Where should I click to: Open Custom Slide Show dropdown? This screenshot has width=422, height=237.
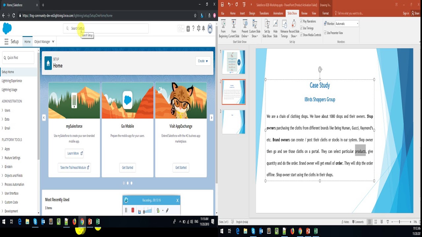tap(255, 29)
